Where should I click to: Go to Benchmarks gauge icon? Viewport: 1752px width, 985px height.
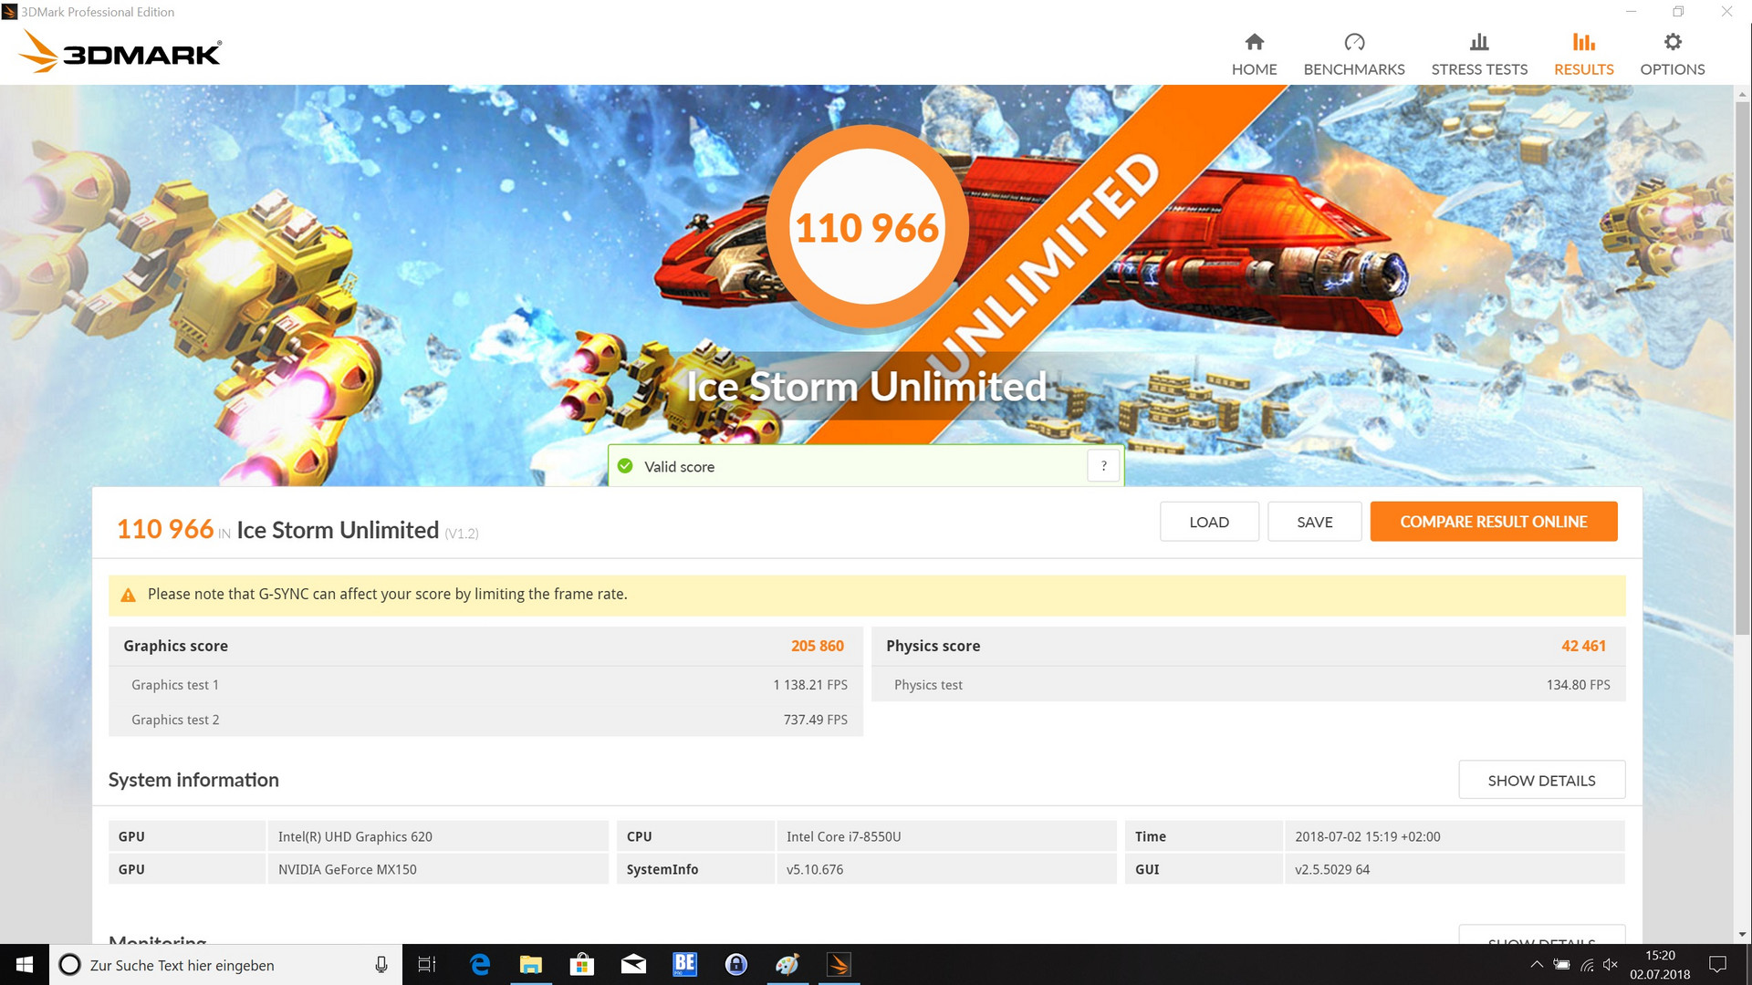click(1353, 43)
